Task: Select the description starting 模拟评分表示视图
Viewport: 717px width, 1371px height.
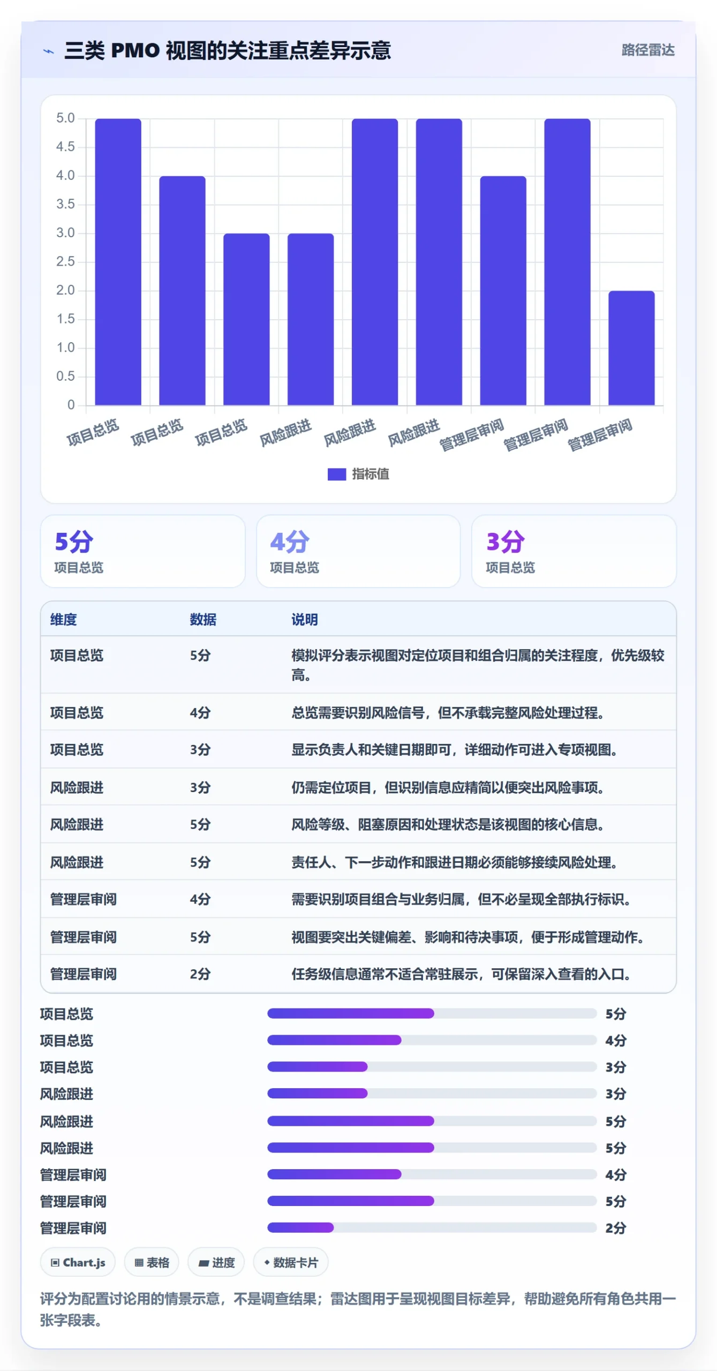Action: pyautogui.click(x=478, y=665)
